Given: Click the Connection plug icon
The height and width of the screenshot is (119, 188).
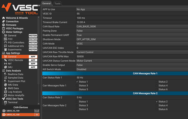Looking at the screenshot, I should [4, 21].
